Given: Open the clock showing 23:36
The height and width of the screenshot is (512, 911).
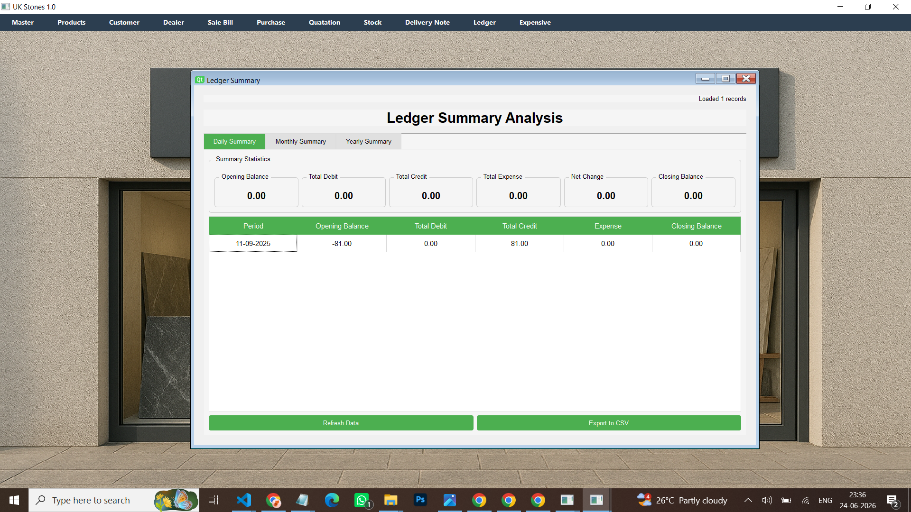Looking at the screenshot, I should [x=857, y=500].
